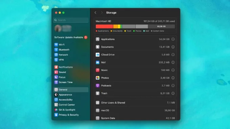Open the Control Center icon
Image resolution: width=230 pixels, height=129 pixels.
point(56,105)
